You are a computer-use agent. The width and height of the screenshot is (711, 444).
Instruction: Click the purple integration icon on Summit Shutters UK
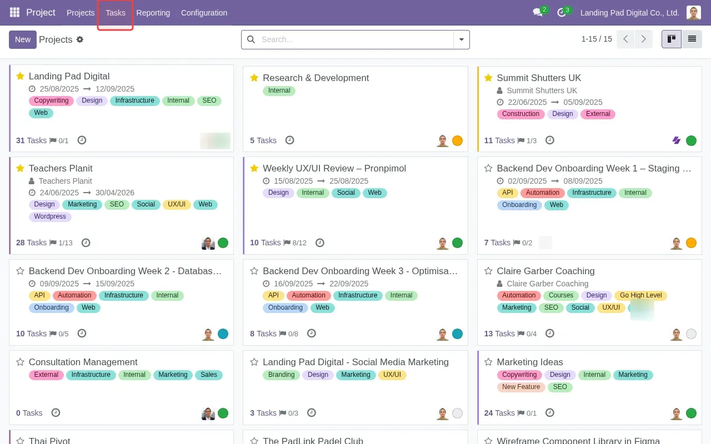tap(676, 140)
